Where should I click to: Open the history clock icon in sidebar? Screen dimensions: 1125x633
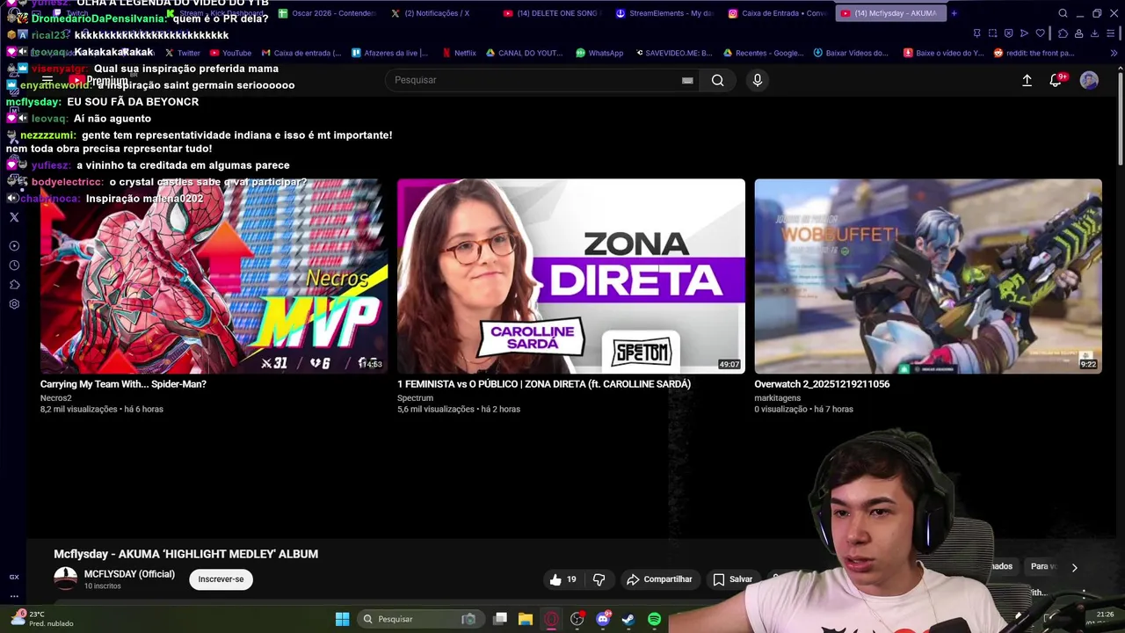pyautogui.click(x=14, y=266)
